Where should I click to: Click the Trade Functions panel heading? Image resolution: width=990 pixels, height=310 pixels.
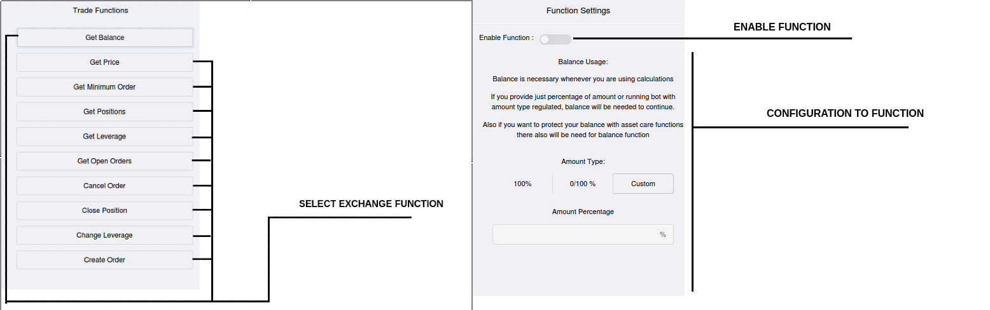point(101,10)
